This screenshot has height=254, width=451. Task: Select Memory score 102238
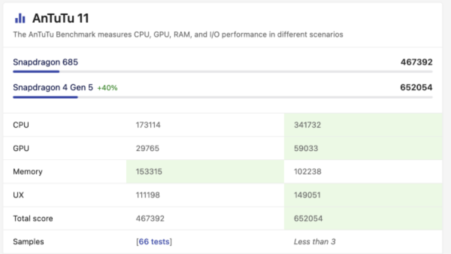(308, 172)
